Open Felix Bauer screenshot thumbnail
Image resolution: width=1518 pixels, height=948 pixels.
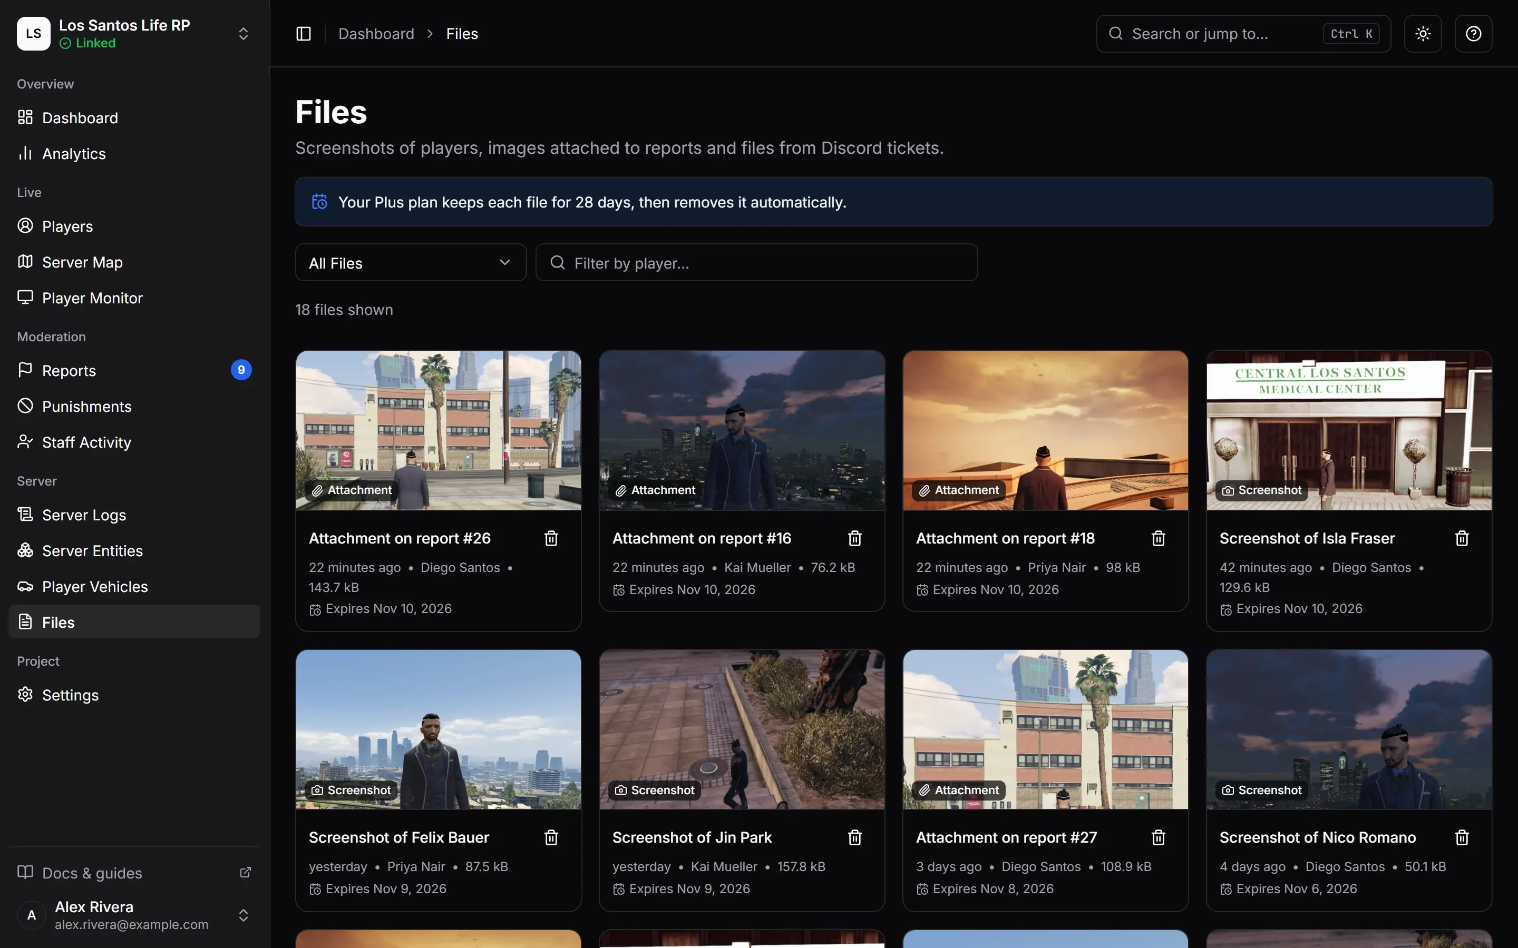439,730
